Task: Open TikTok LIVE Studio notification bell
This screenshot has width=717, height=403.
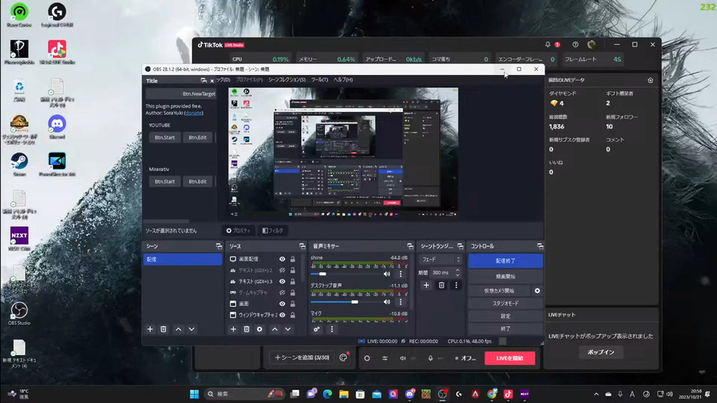Action: pos(547,44)
